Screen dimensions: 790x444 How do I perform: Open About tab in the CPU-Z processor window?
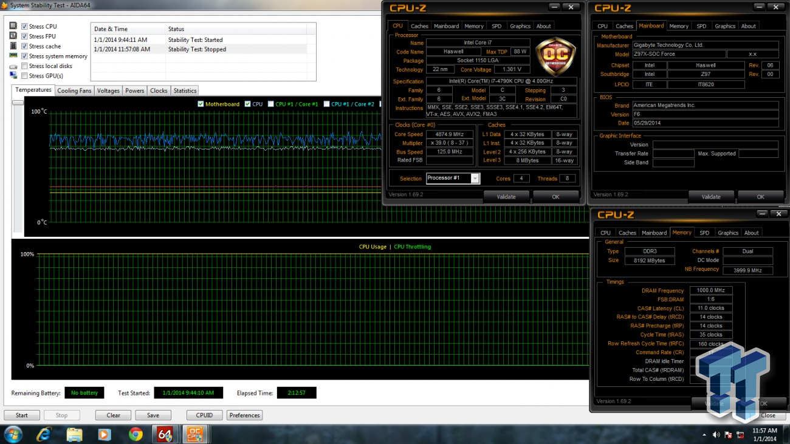point(544,26)
